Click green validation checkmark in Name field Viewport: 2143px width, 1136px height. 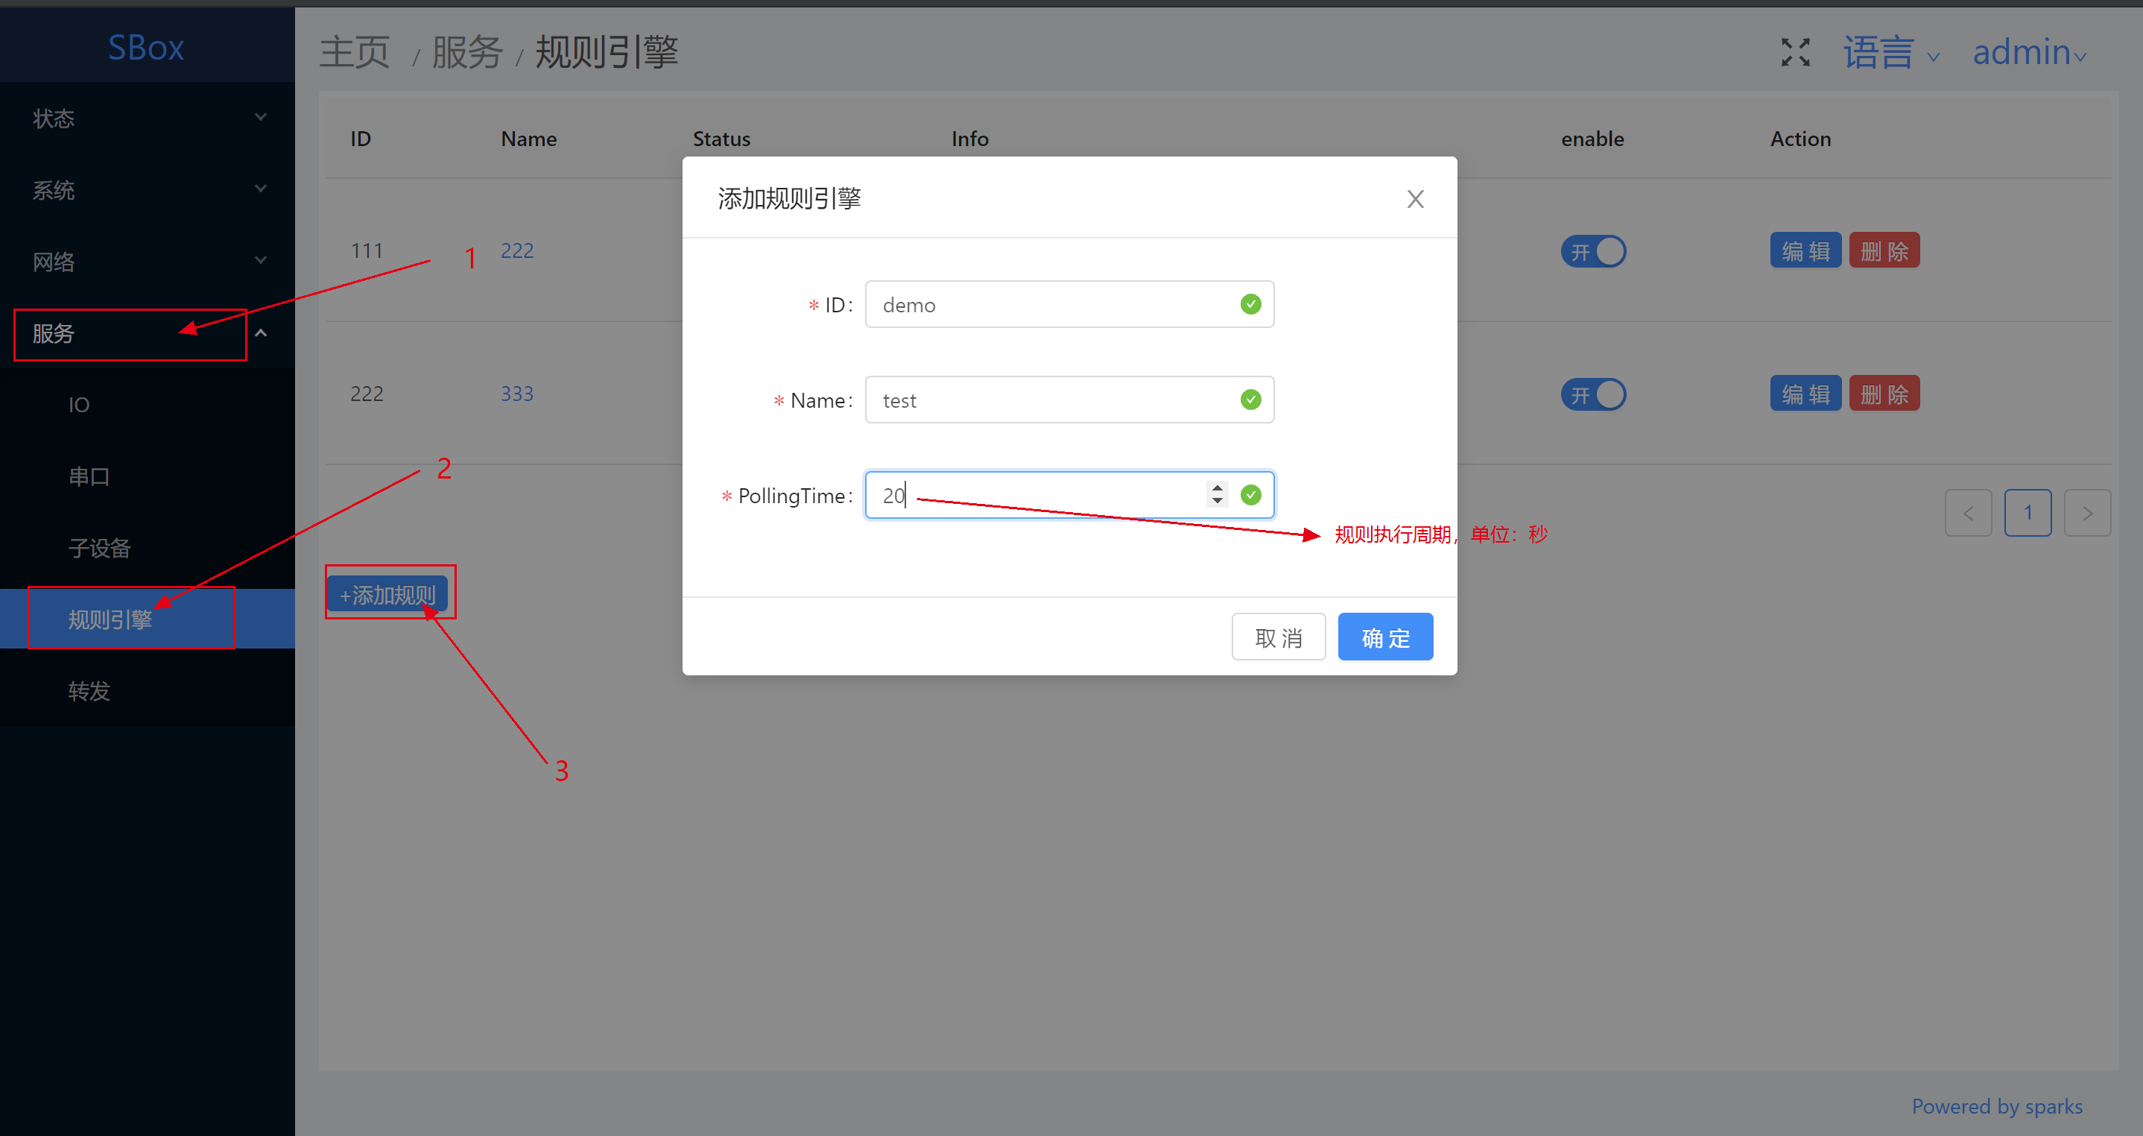pos(1250,400)
